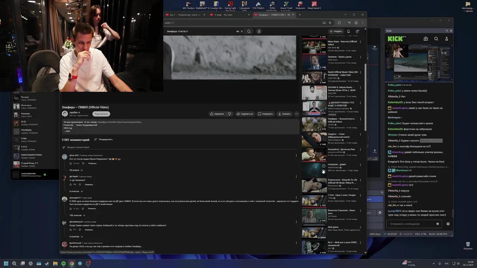Open the Kick search icon
This screenshot has height=268, width=477.
coord(436,39)
